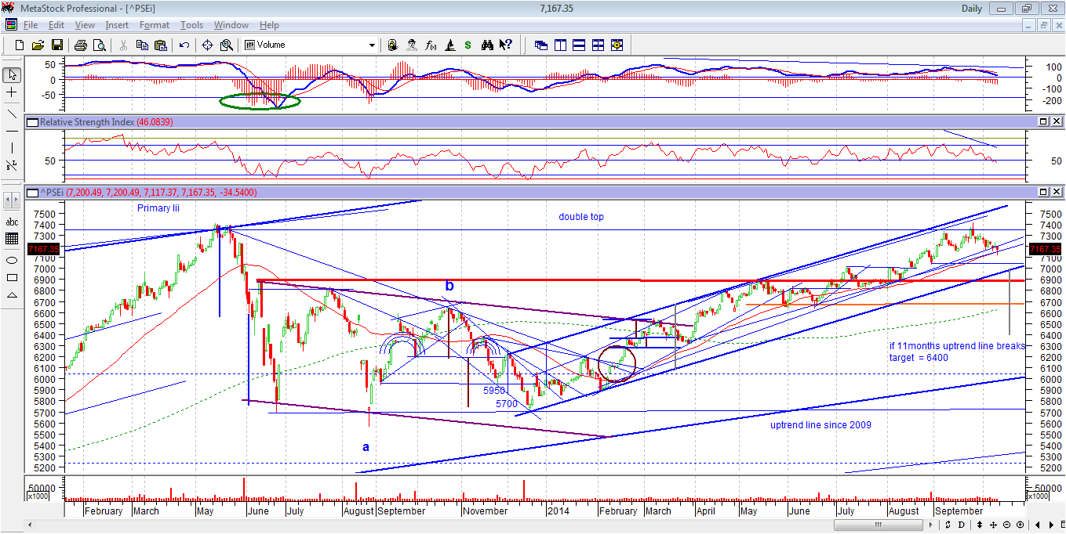Viewport: 1066px width, 534px height.
Task: Toggle the vertical line drawing tool
Action: pyautogui.click(x=12, y=148)
